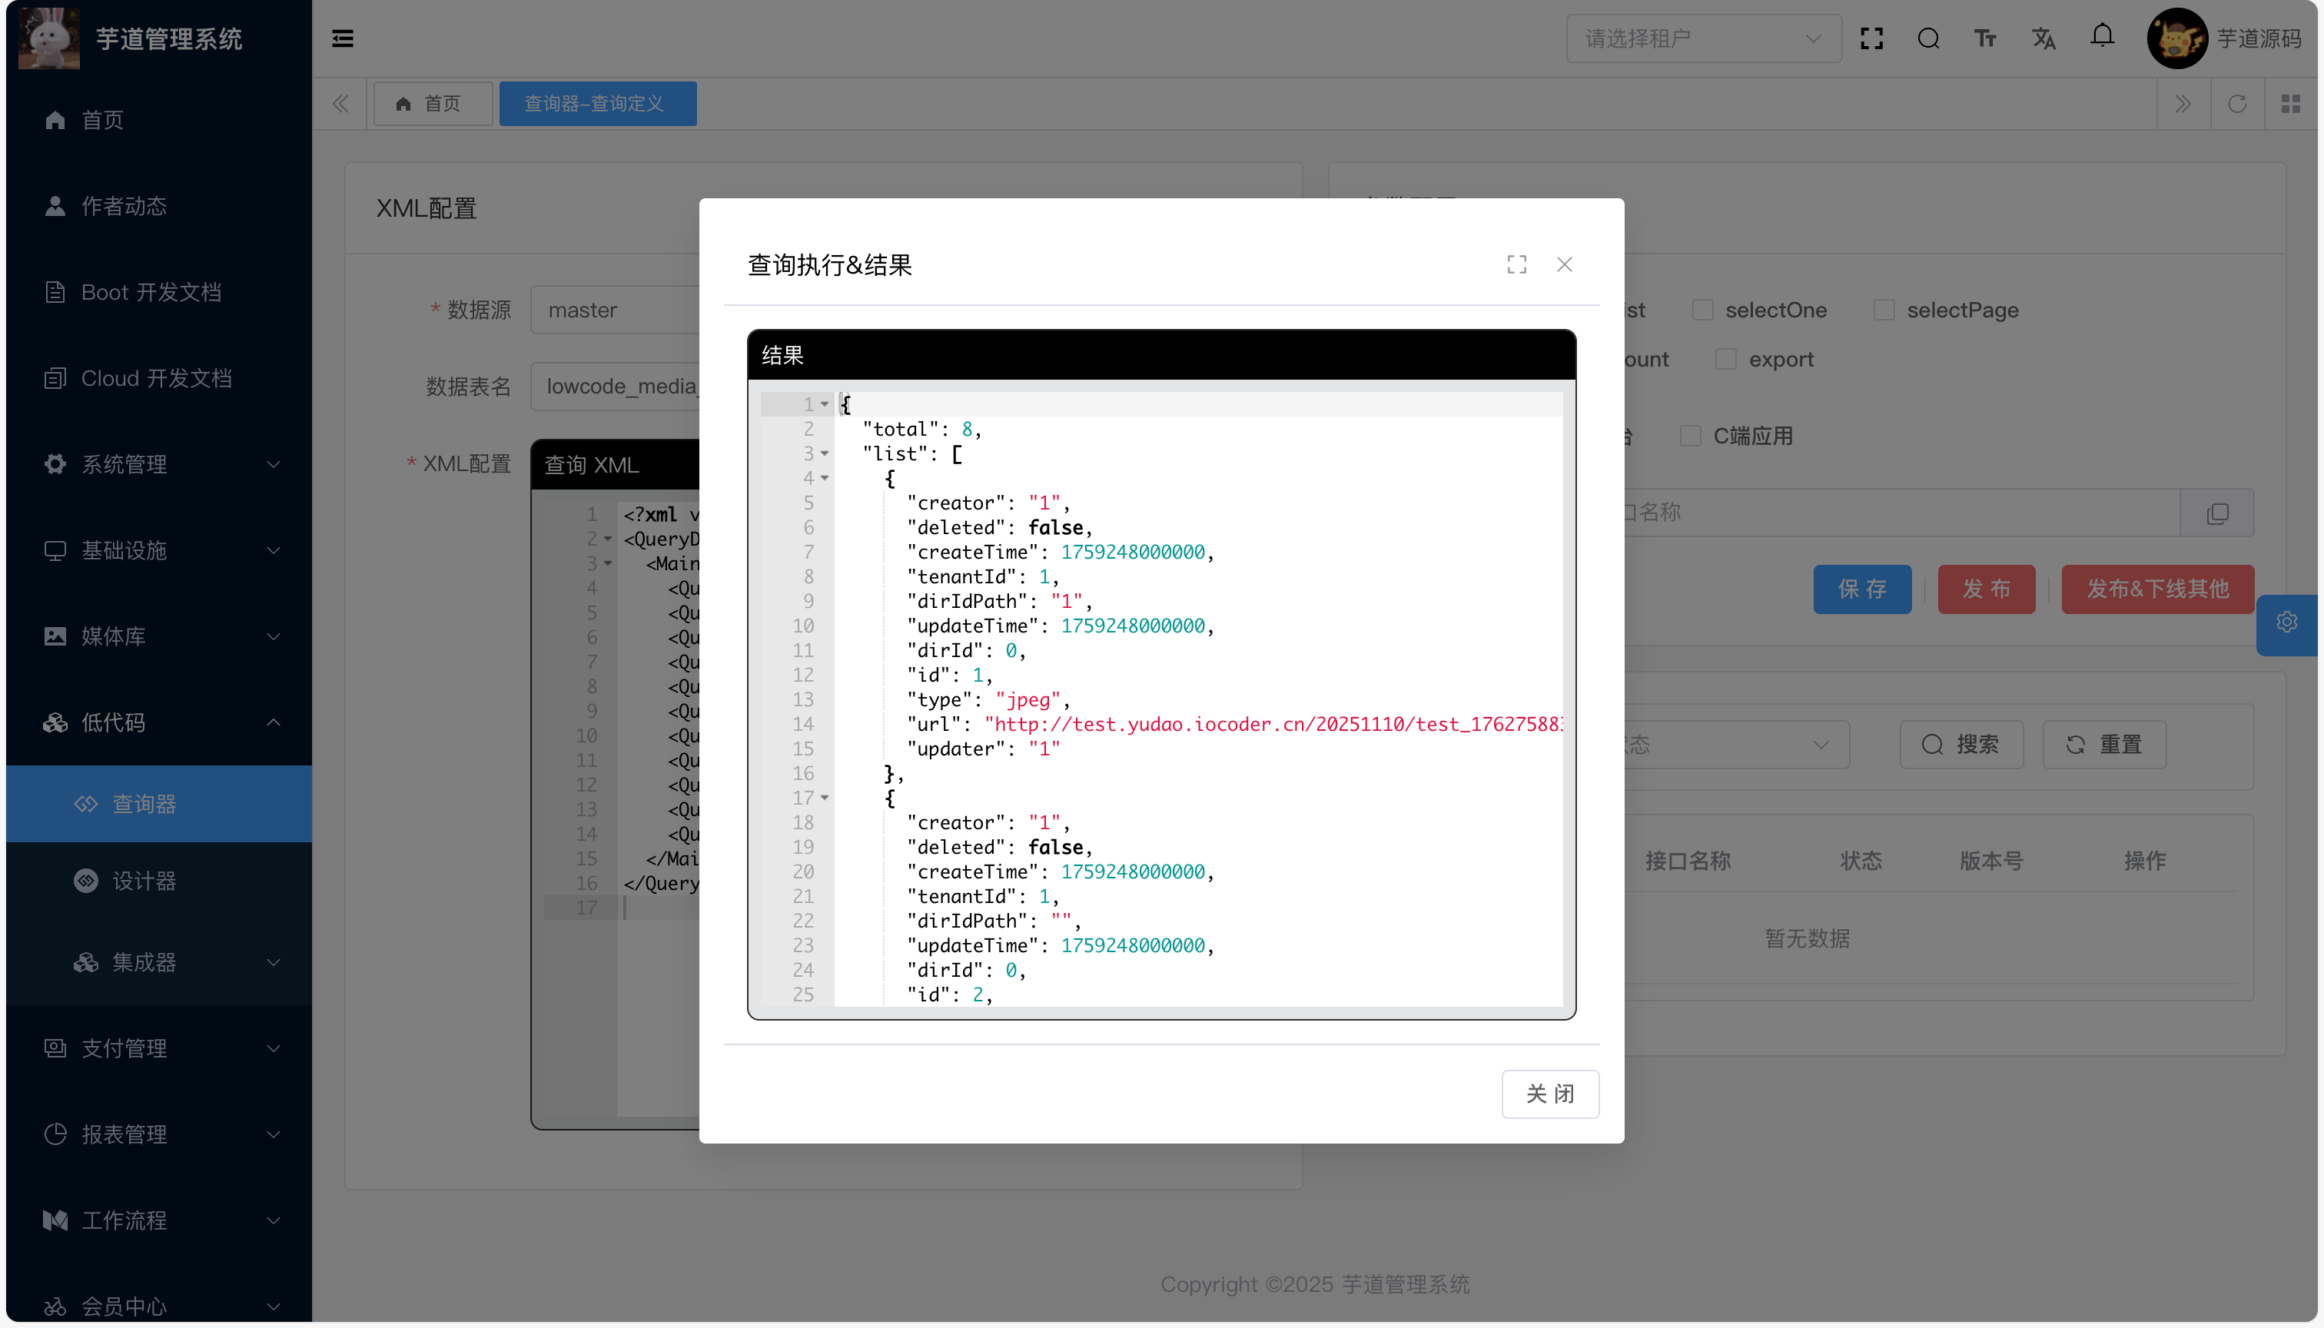This screenshot has width=2324, height=1328.
Task: Toggle the sidebar collapse hamburger icon
Action: click(342, 38)
